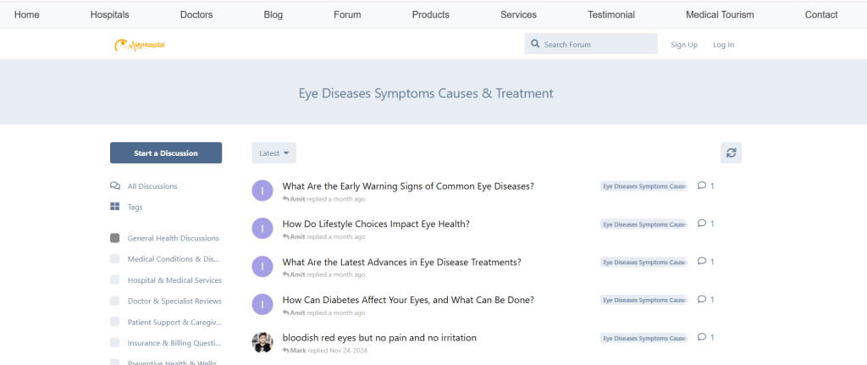This screenshot has width=867, height=365.
Task: Open the Services navigation item
Action: [519, 15]
